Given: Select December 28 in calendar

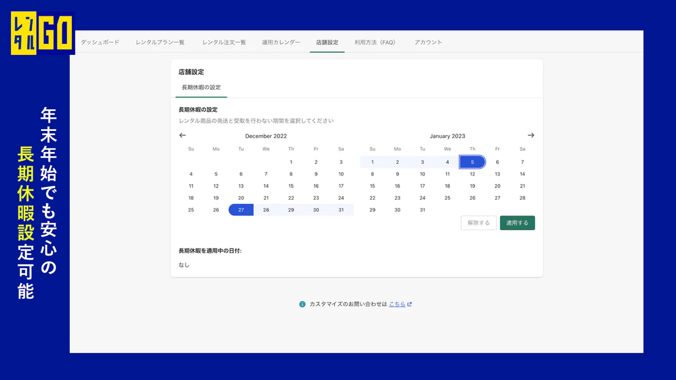Looking at the screenshot, I should (266, 210).
